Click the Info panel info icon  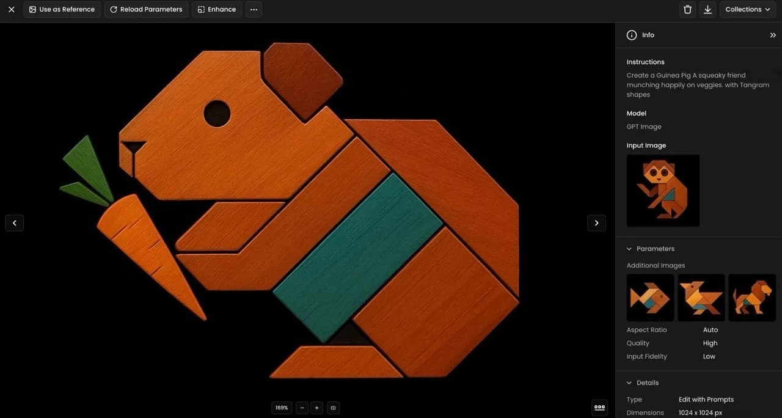pyautogui.click(x=632, y=35)
